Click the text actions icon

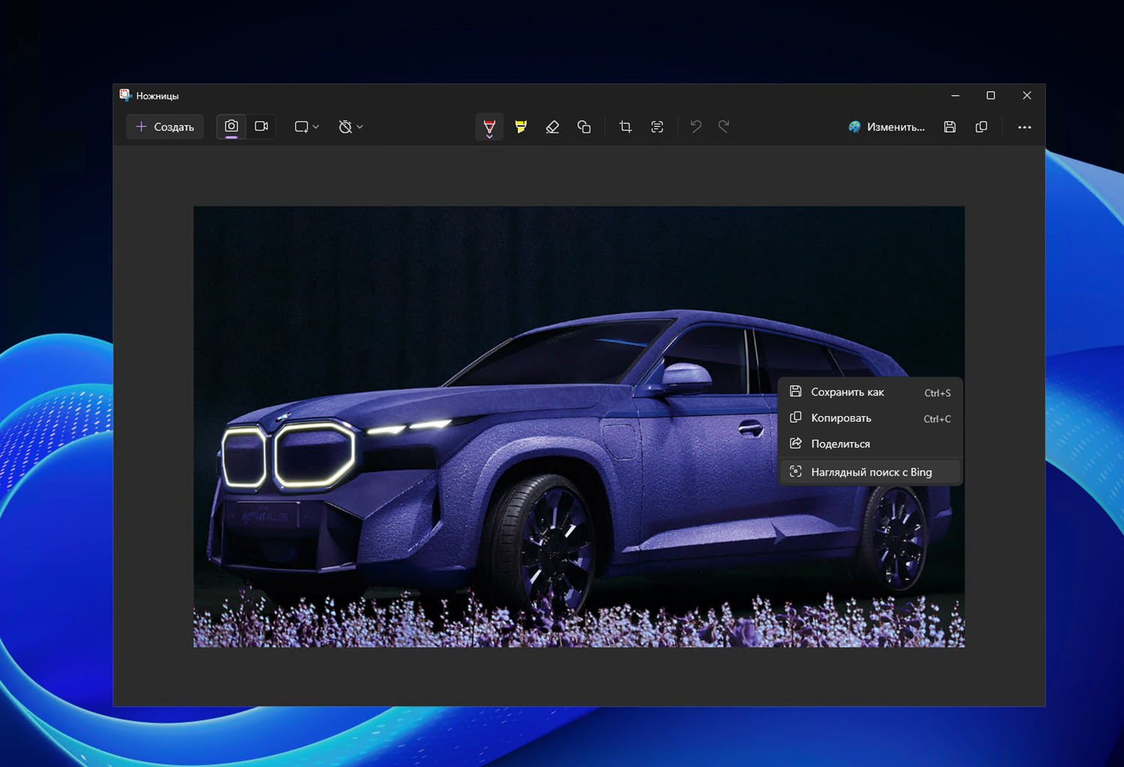pyautogui.click(x=657, y=127)
